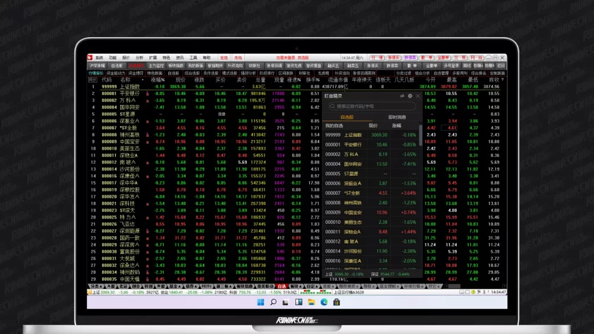Switch to 即时消息 tab in 盯盘精灵
The height and width of the screenshot is (334, 594).
coord(396,117)
